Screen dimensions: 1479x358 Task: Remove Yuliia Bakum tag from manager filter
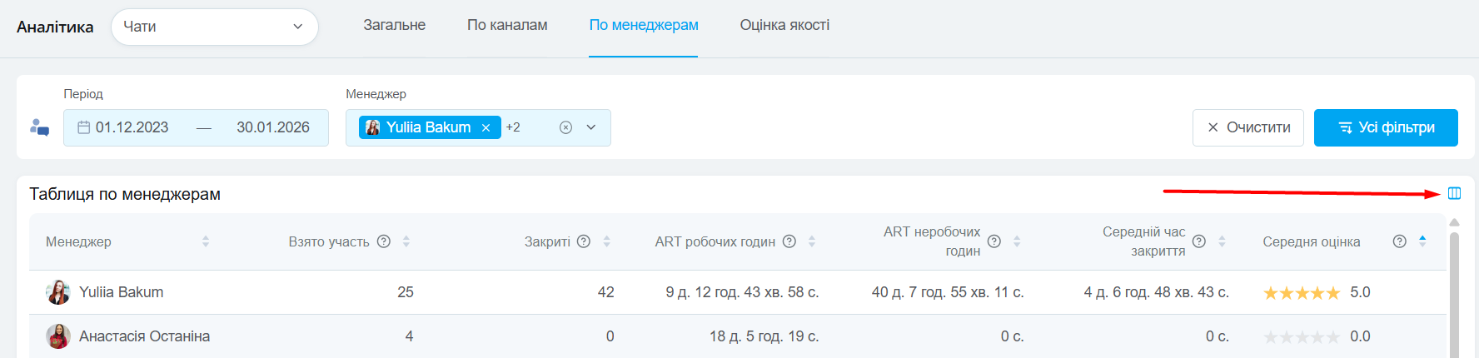click(x=486, y=127)
